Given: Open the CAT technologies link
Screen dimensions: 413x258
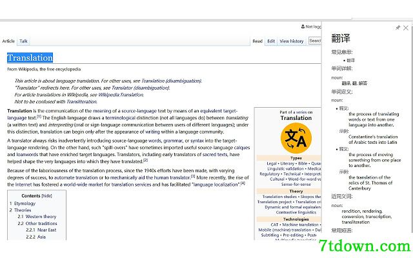Looking at the screenshot, I should pos(274,225).
